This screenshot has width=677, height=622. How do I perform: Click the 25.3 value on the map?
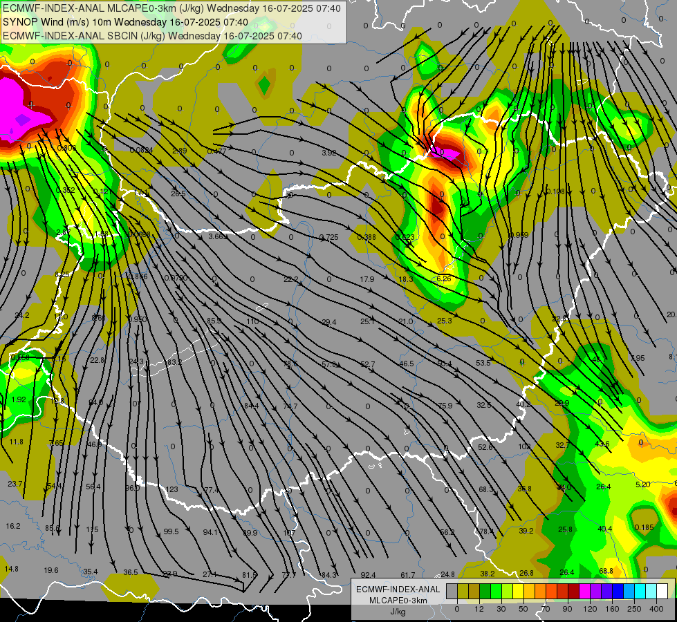[444, 321]
